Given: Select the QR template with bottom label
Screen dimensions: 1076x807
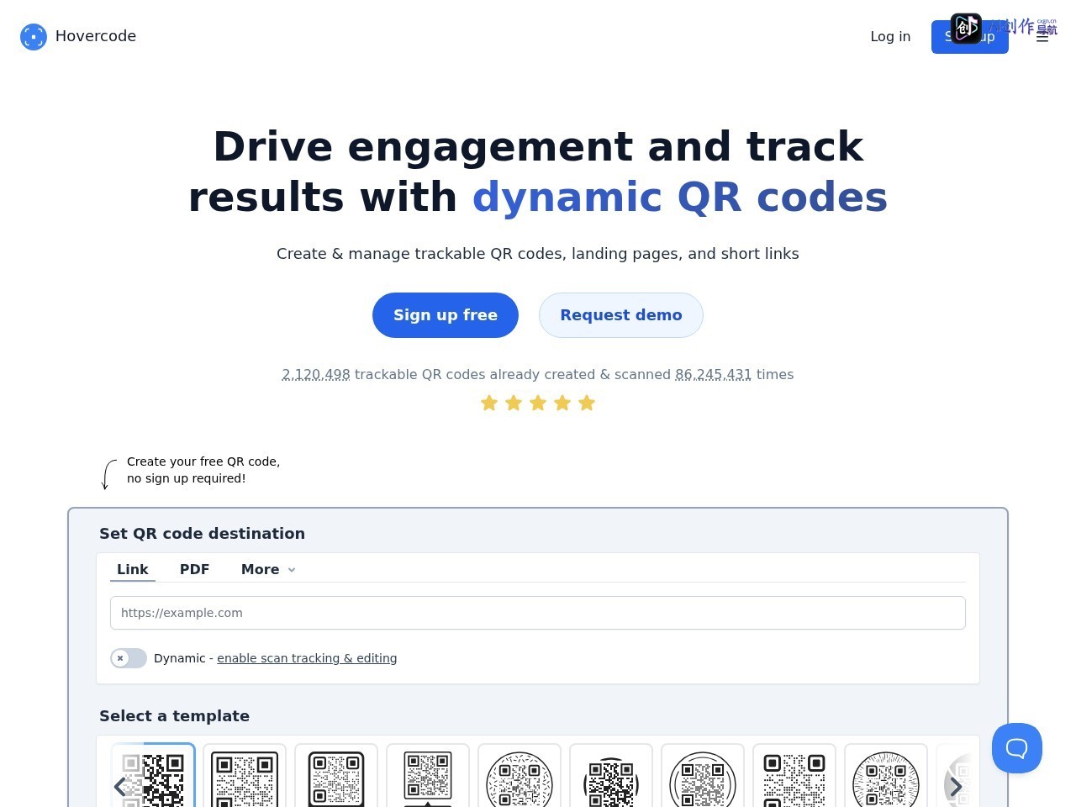Looking at the screenshot, I should (428, 776).
